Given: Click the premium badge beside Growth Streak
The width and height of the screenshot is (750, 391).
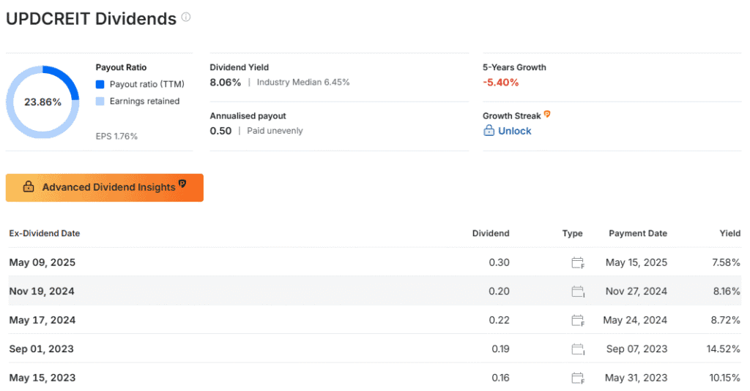Looking at the screenshot, I should (547, 114).
